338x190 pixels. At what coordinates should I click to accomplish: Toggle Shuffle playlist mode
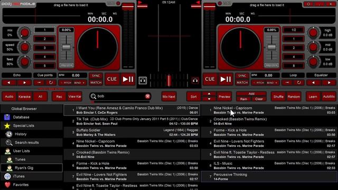point(278,97)
